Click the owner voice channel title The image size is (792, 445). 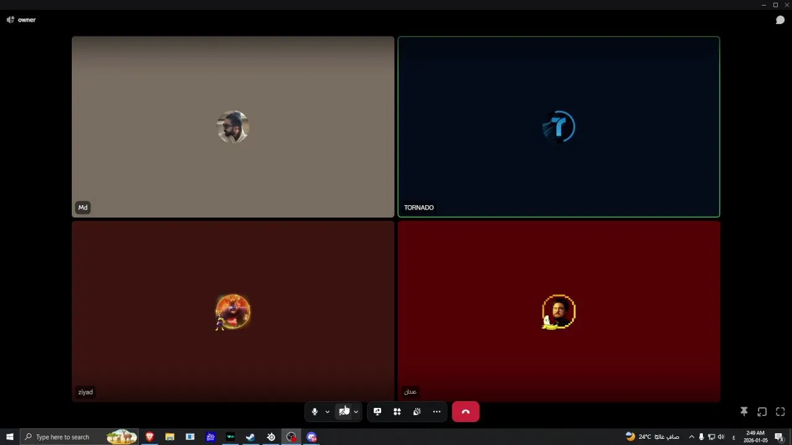27,20
